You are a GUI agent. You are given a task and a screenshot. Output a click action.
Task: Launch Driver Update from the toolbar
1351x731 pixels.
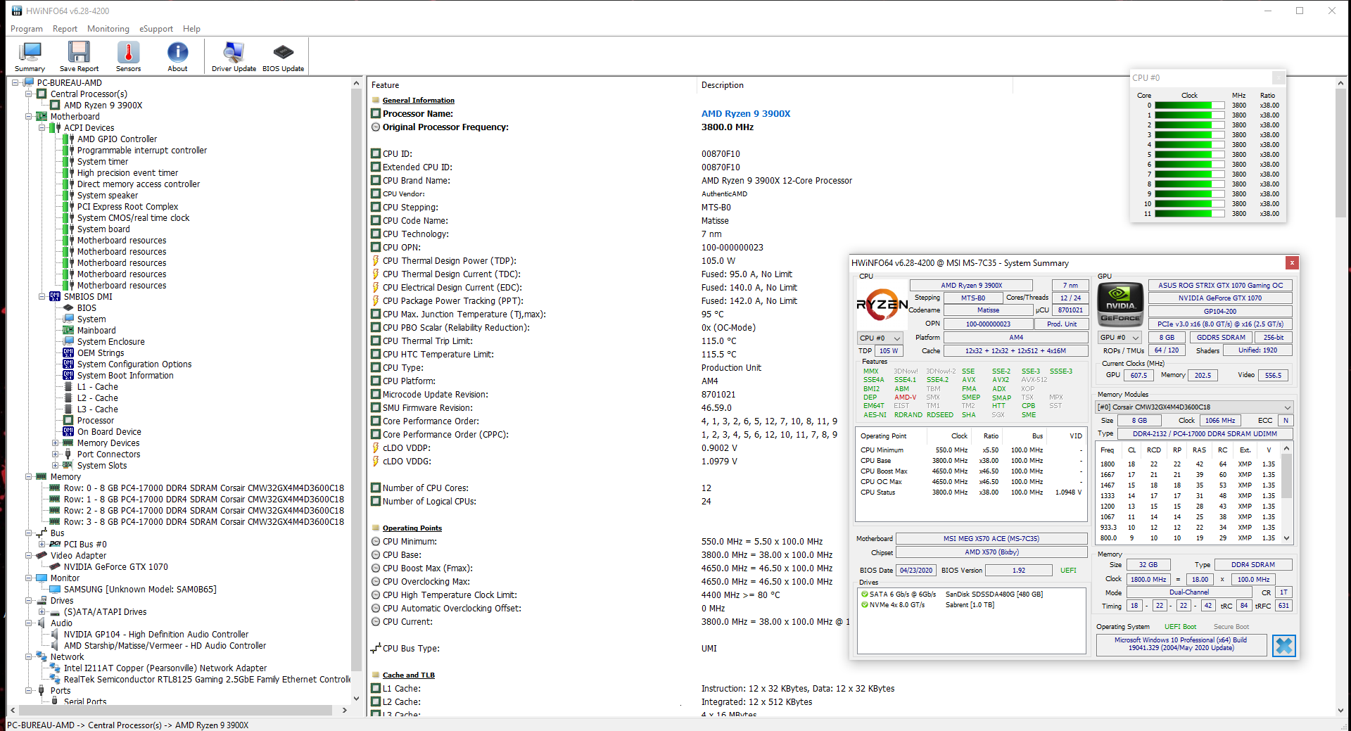tap(234, 56)
